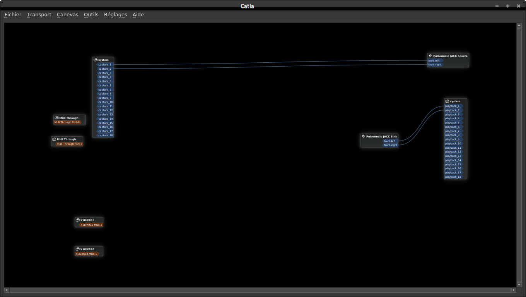The height and width of the screenshot is (297, 526).
Task: Select the capture_14 port
Action: (105, 119)
